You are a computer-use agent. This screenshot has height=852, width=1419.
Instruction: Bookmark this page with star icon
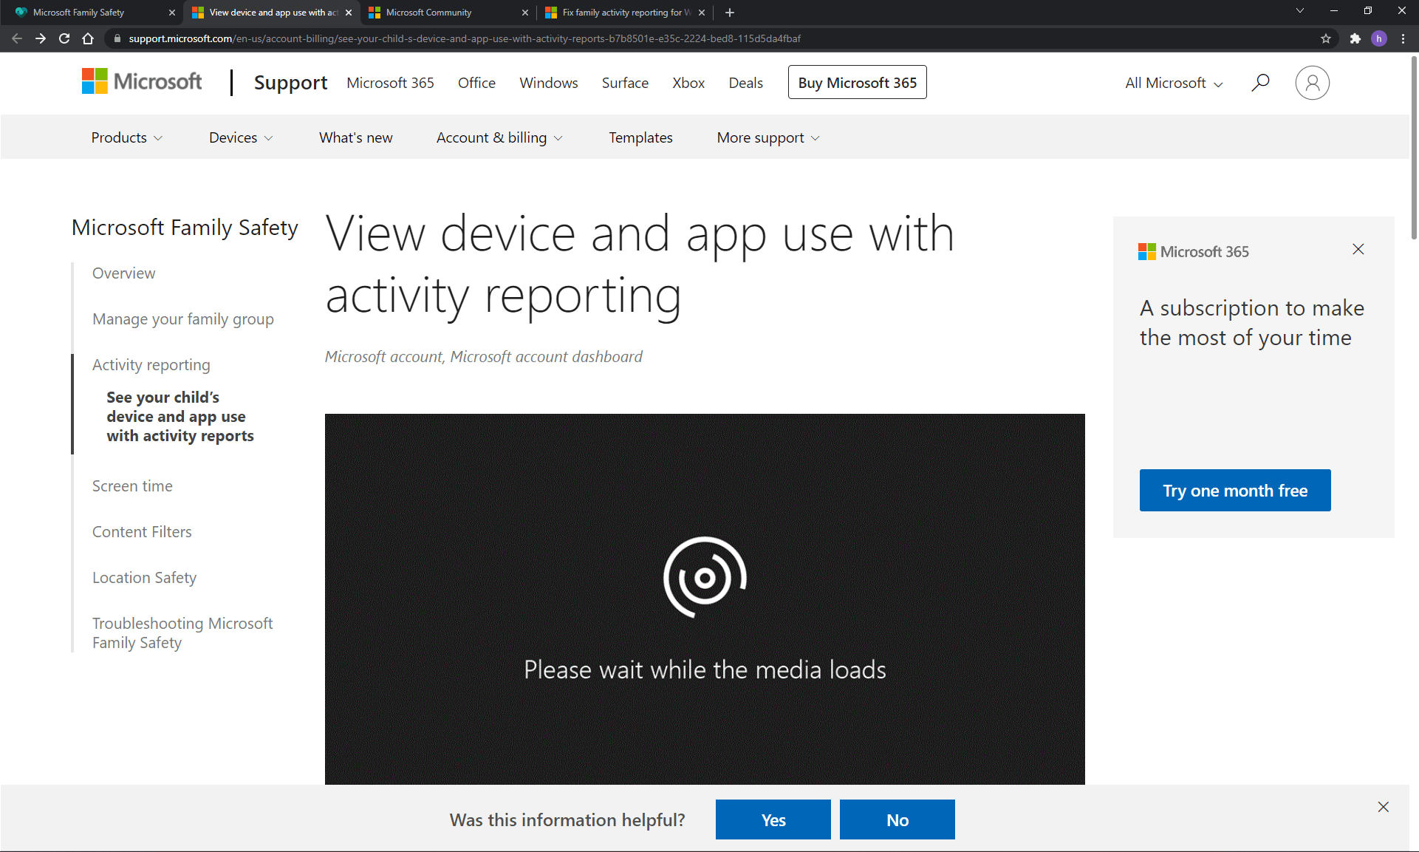[1326, 38]
